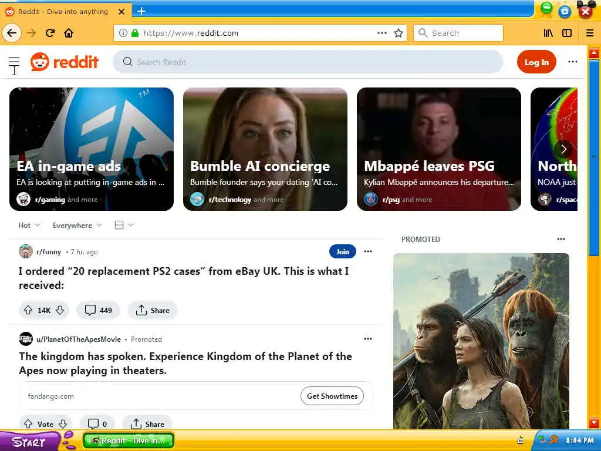This screenshot has width=601, height=451.
Task: Open overflow menu for r/funny post
Action: click(x=368, y=251)
